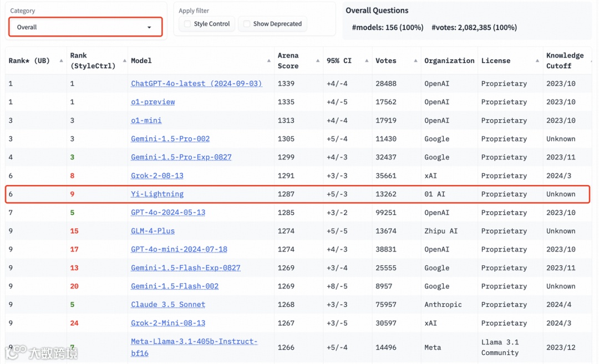Tick the Show Deprecated checkbox
Viewport: 599px width, 364px height.
pos(247,24)
